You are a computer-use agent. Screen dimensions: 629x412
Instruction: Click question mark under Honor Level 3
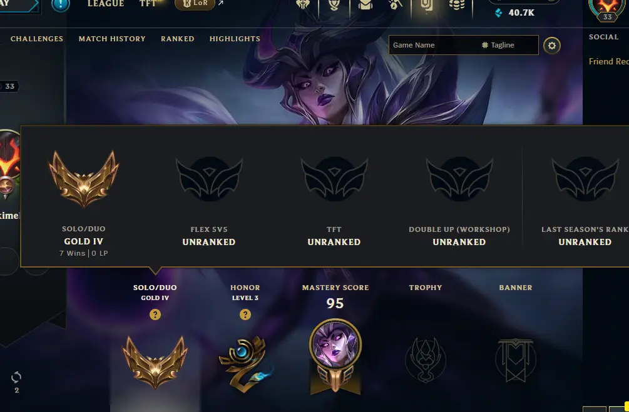[x=245, y=314]
